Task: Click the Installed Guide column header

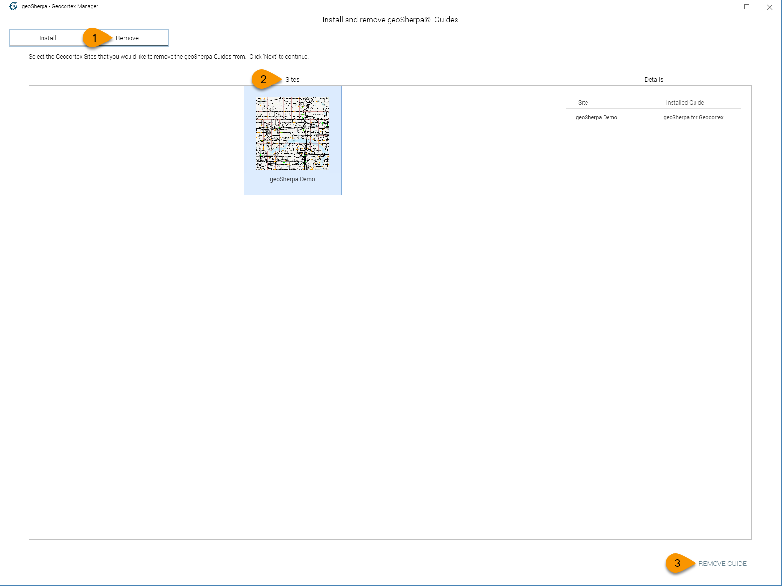Action: click(685, 103)
